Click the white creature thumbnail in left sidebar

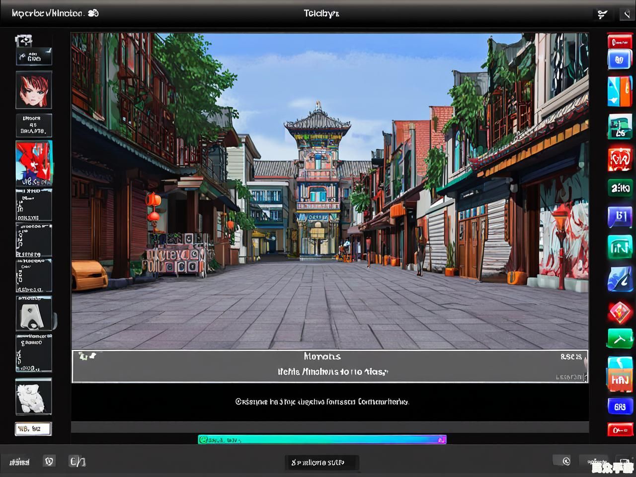point(33,397)
